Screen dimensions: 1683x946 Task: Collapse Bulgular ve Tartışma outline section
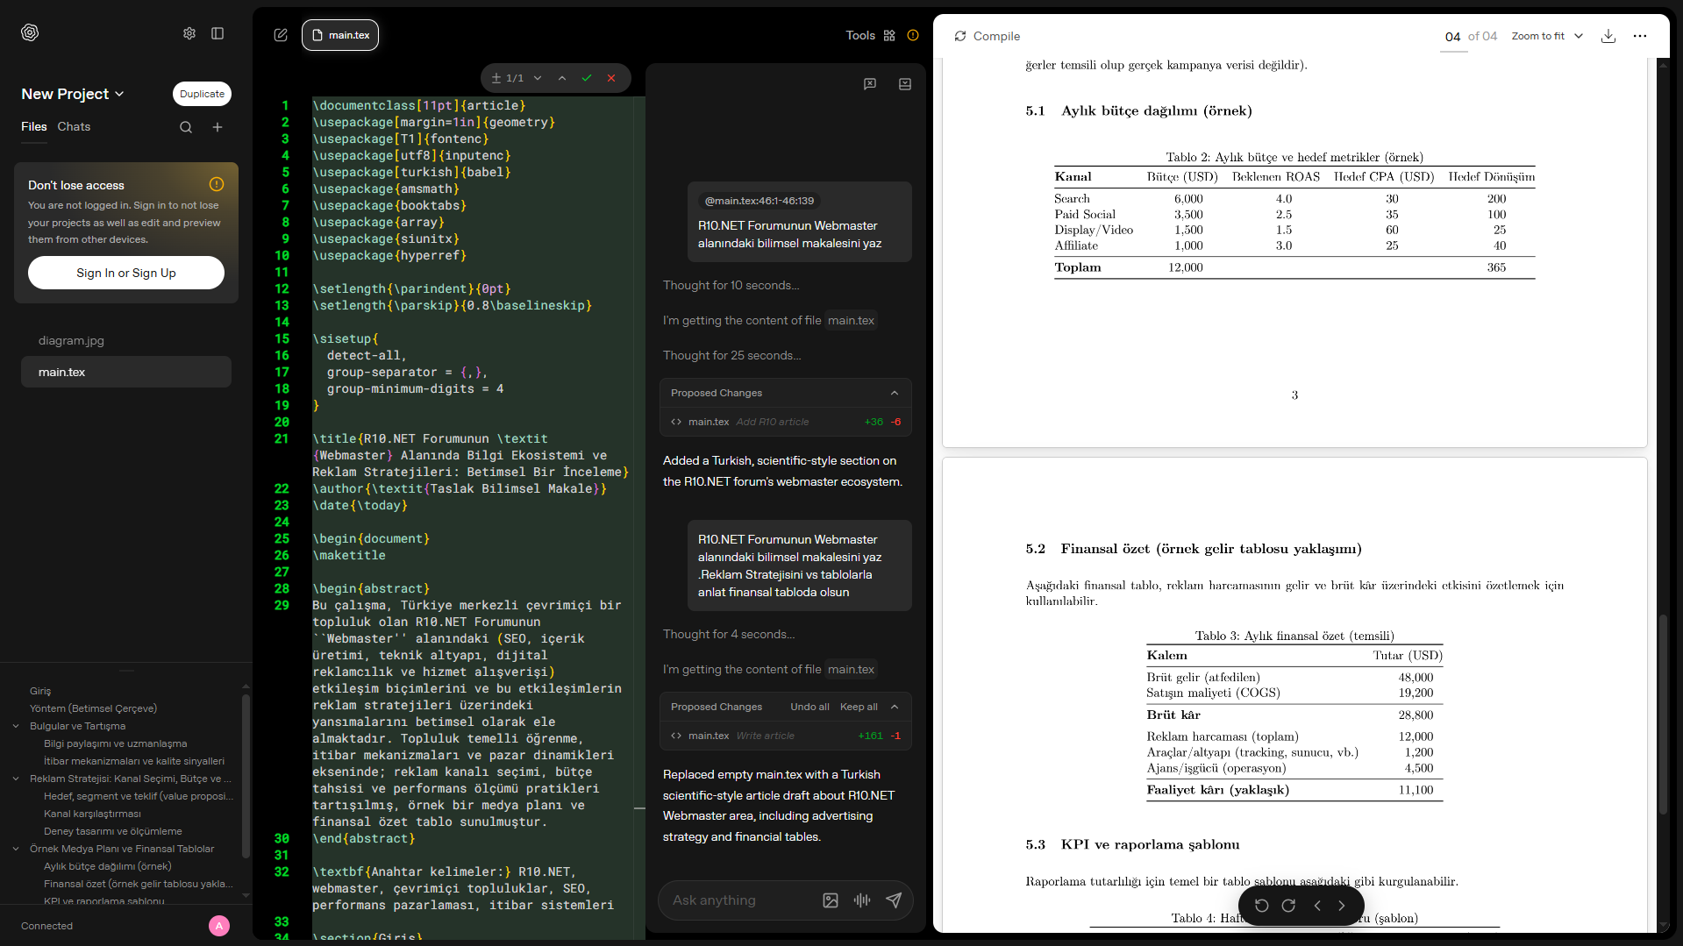(16, 726)
